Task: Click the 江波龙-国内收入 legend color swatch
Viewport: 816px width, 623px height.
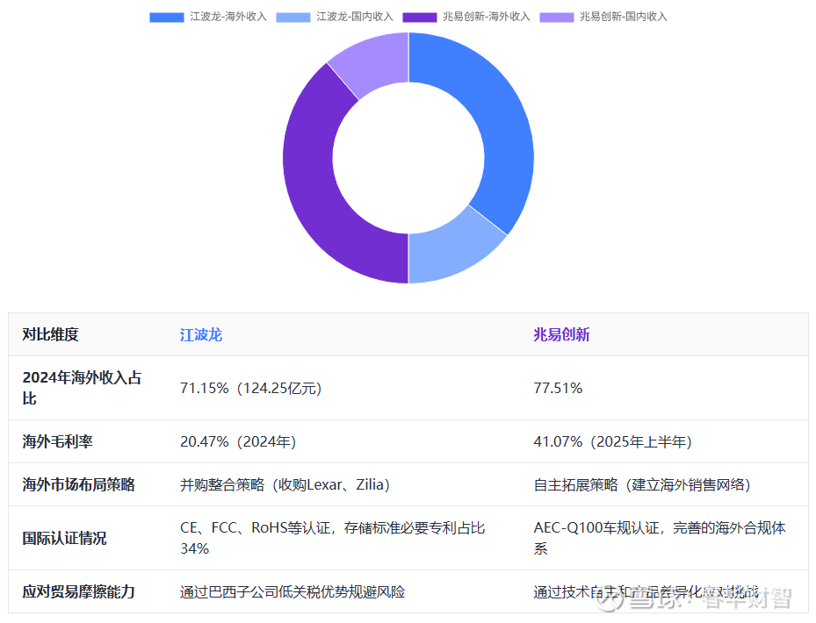Action: (293, 18)
